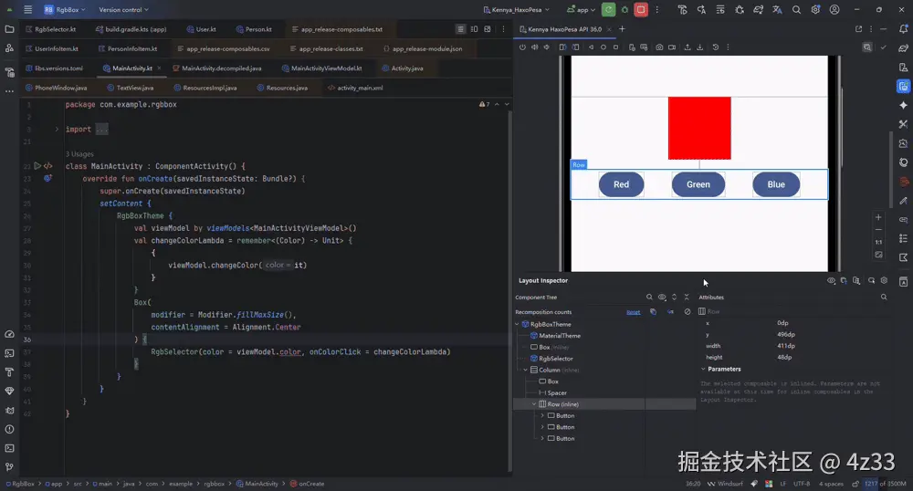Click the Attributes panel search icon
This screenshot has height=491, width=913.
click(x=884, y=297)
